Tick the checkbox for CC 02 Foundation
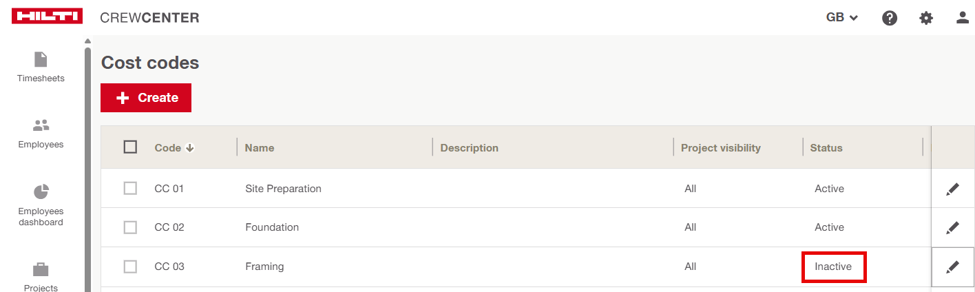The height and width of the screenshot is (292, 975). [x=130, y=227]
